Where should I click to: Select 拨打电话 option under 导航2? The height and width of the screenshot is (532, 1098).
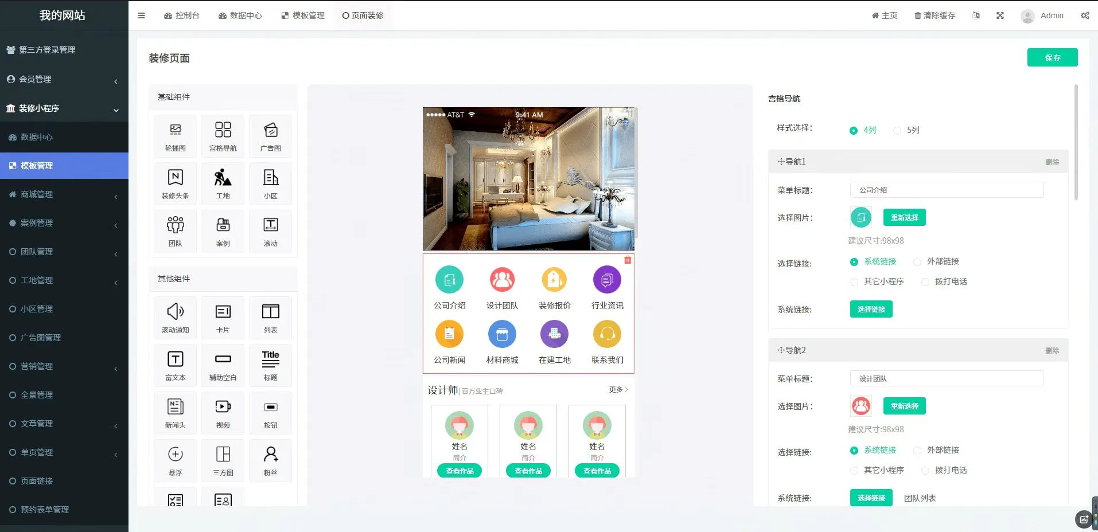pyautogui.click(x=925, y=470)
